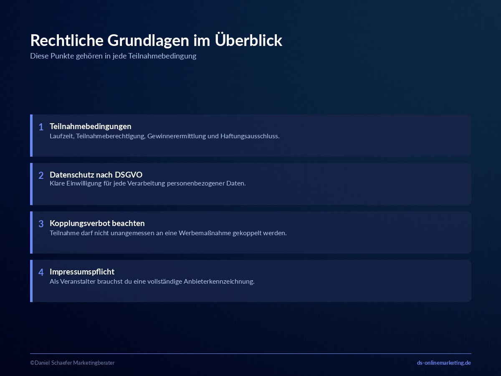The height and width of the screenshot is (376, 501).
Task: Click number 2 beside Datenschutz nach DSGVO
Action: click(x=41, y=175)
